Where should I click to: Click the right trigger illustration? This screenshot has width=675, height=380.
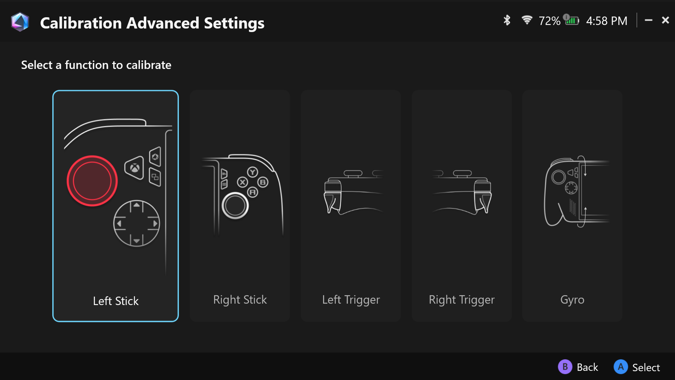[x=462, y=192]
